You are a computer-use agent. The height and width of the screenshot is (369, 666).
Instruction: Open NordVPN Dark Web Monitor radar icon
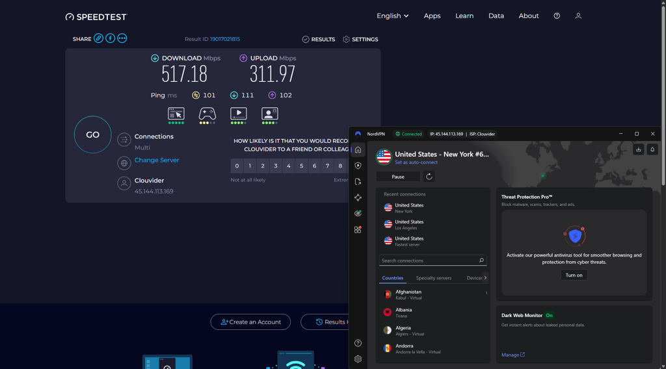(358, 213)
